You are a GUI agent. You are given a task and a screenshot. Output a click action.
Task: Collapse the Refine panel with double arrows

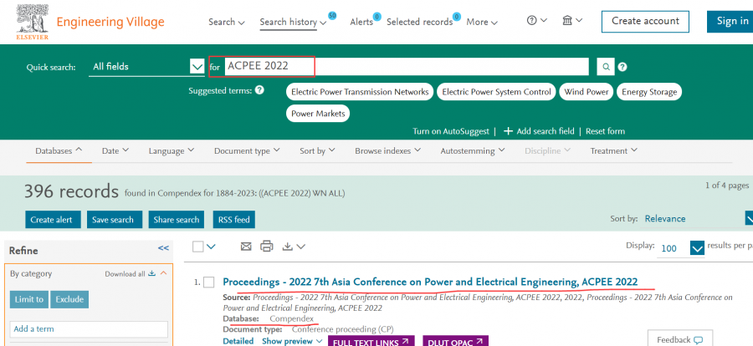163,248
